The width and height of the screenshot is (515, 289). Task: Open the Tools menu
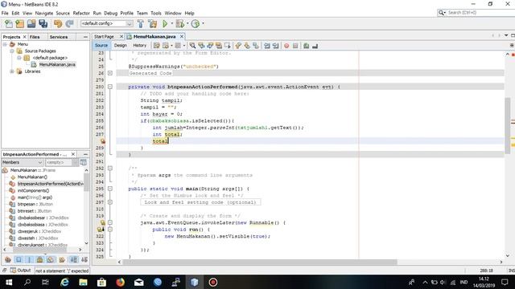click(x=156, y=13)
